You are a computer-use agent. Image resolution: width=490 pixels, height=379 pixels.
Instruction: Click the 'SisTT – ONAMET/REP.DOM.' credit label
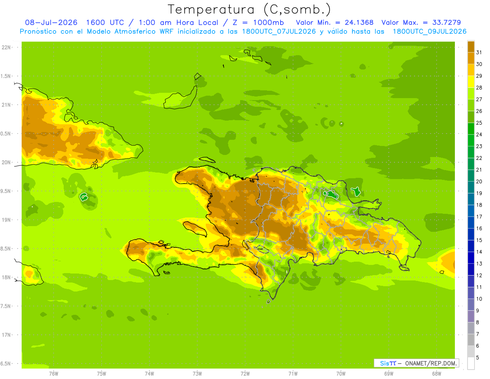[x=416, y=363]
